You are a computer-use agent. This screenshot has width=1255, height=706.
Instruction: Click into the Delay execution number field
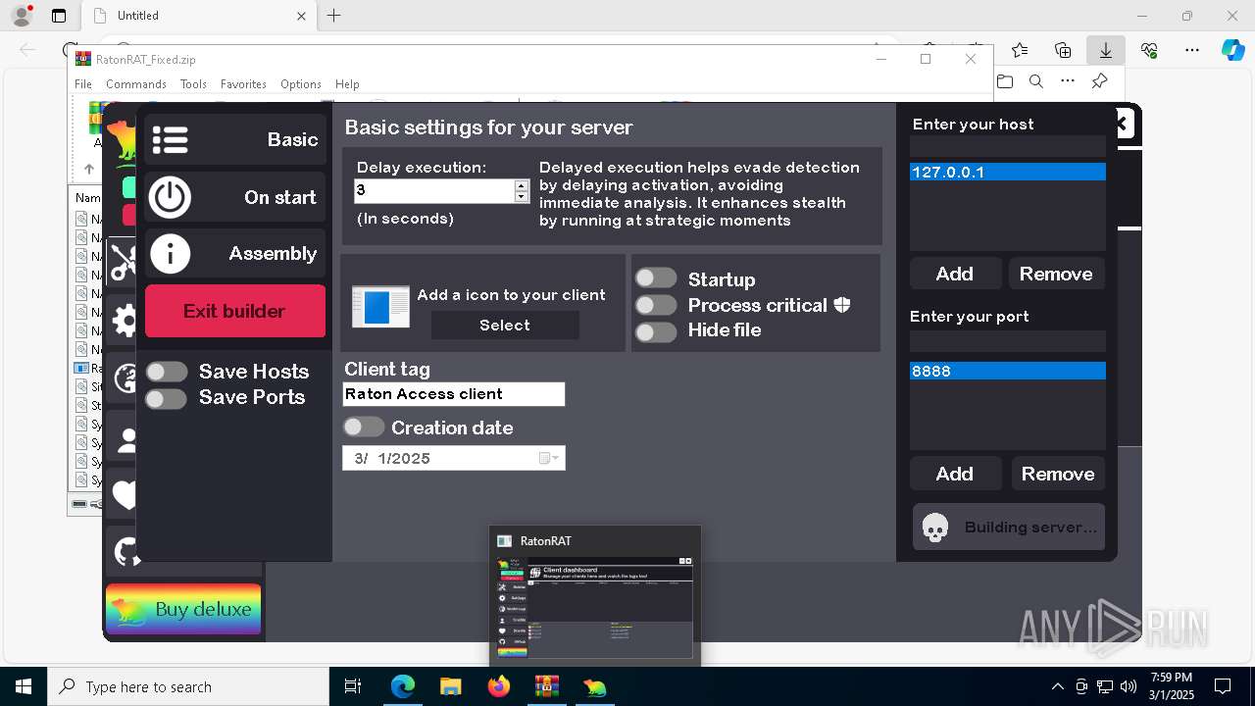pos(433,191)
